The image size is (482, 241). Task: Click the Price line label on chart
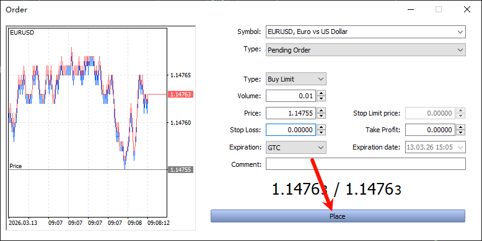15,166
